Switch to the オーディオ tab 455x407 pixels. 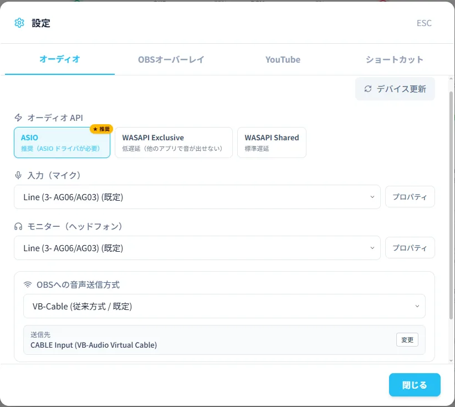[x=60, y=59]
